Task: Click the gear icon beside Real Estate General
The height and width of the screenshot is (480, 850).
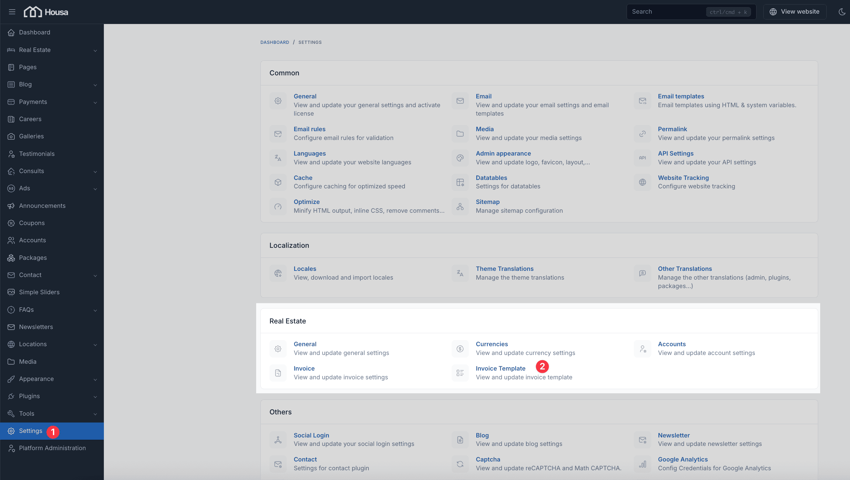Action: [x=278, y=348]
